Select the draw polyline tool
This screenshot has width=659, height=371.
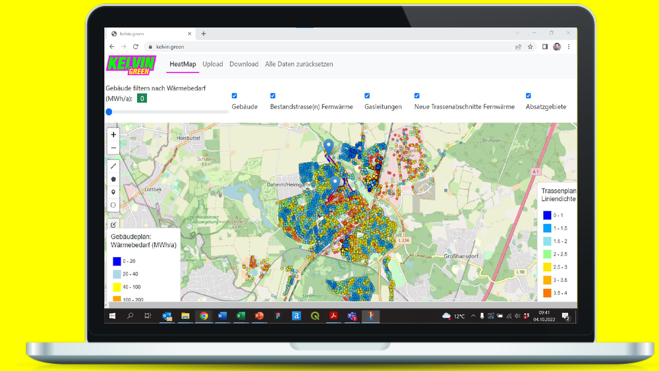[x=113, y=166]
